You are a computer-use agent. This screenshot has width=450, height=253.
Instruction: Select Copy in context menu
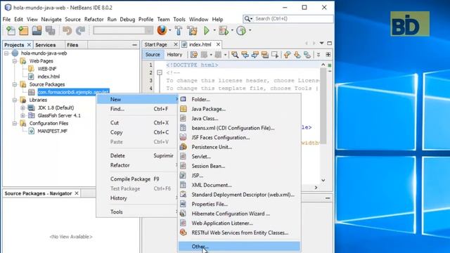(x=137, y=132)
